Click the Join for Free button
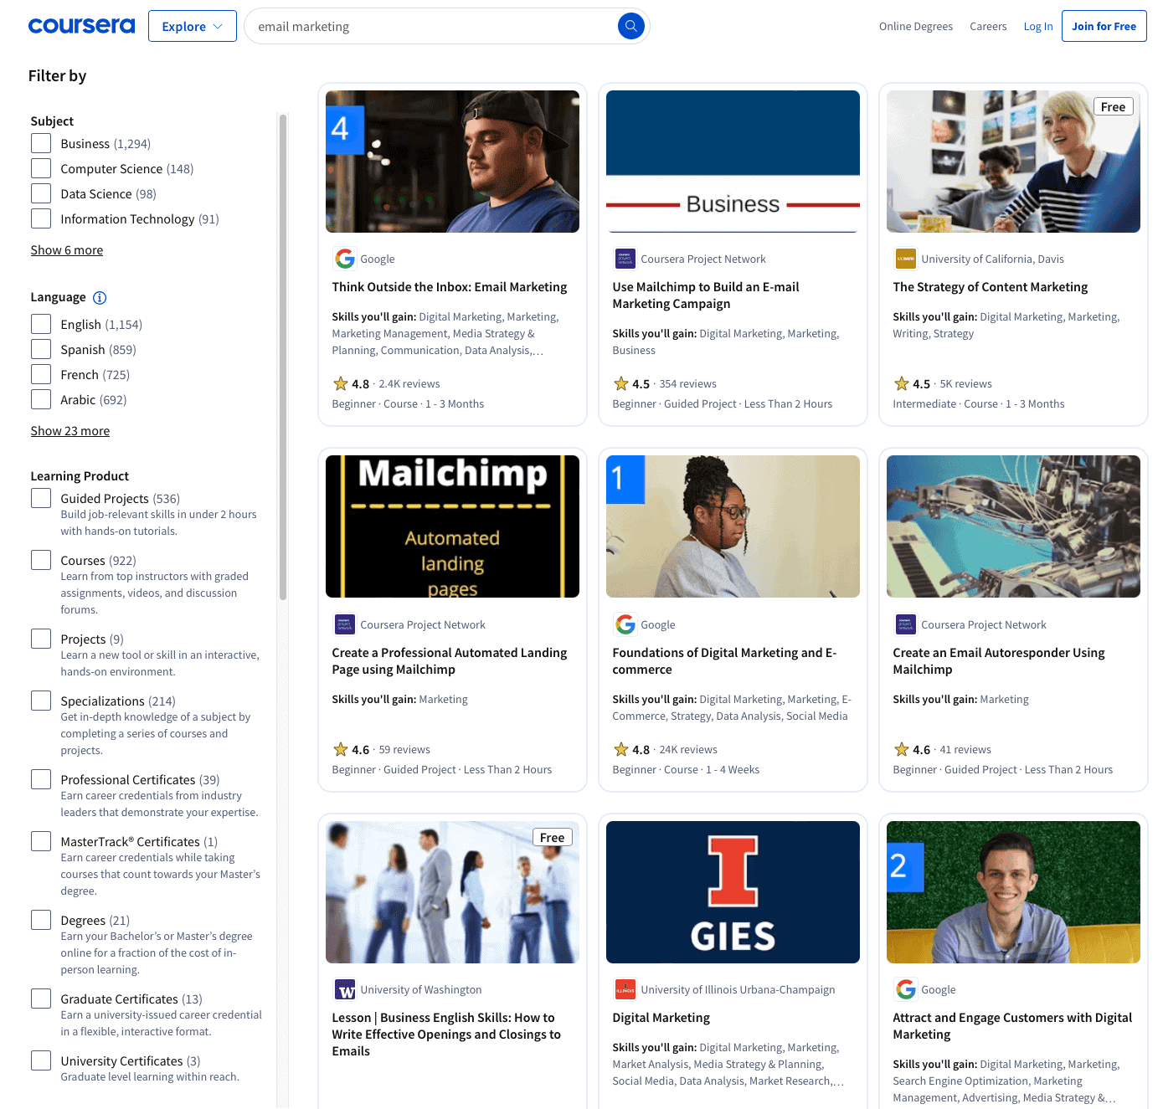Viewport: 1163px width, 1109px height. point(1104,26)
